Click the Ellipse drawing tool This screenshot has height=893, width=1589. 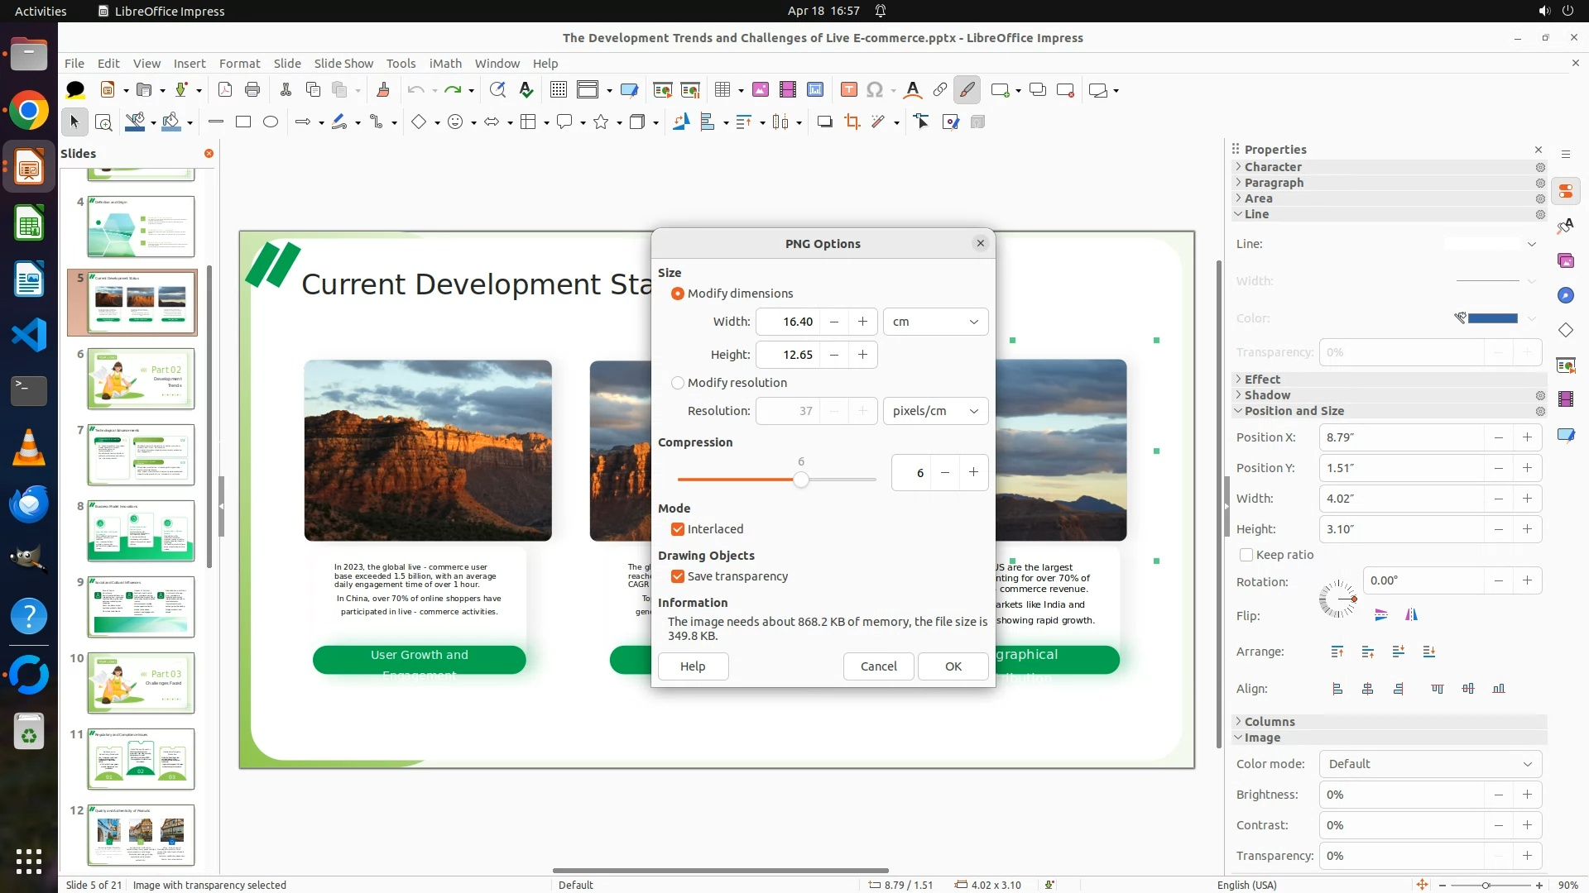(271, 122)
